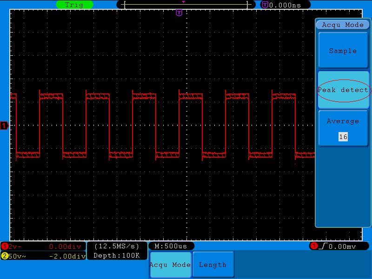Image resolution: width=372 pixels, height=279 pixels.
Task: Click the waveform memory position bar
Action: click(186, 5)
